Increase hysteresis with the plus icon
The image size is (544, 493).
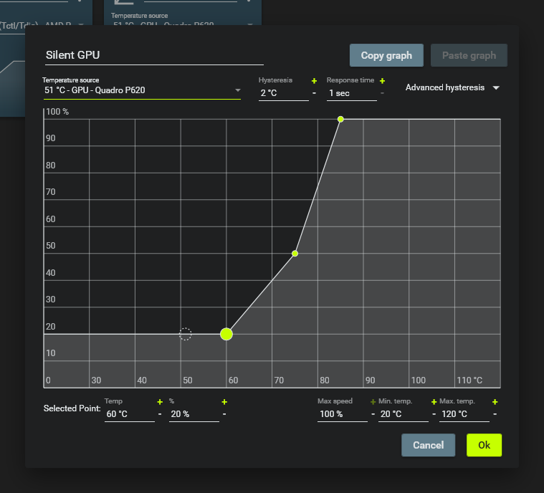(314, 81)
